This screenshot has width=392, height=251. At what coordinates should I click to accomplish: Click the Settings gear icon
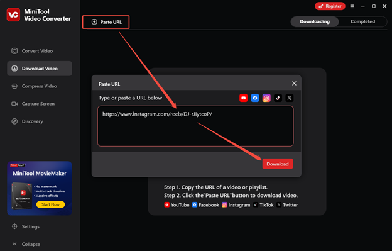(x=14, y=226)
